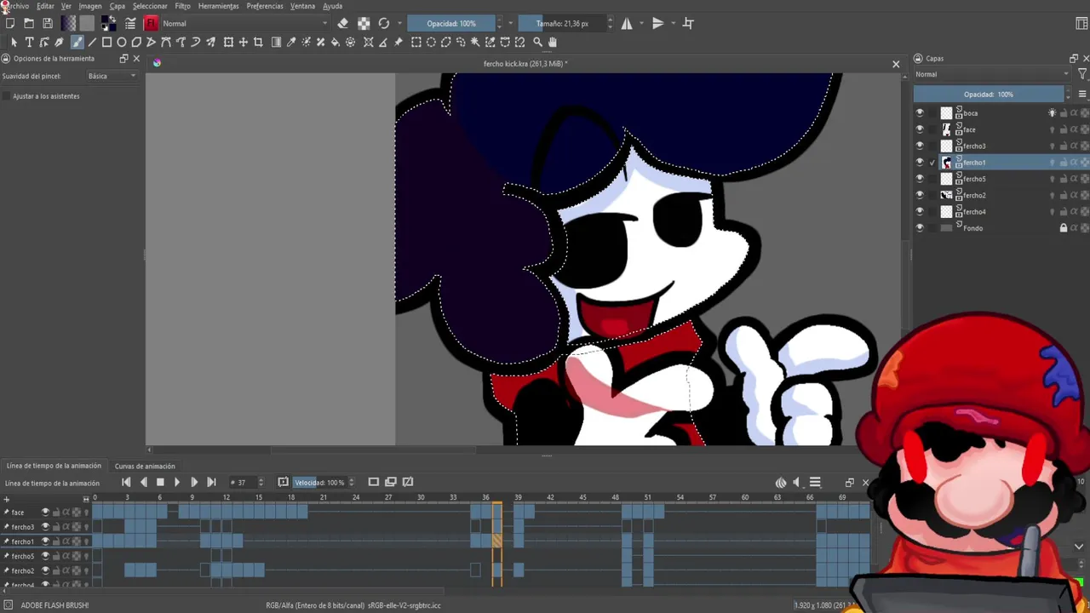Select the freehand brush tool
The image size is (1090, 613).
point(77,42)
